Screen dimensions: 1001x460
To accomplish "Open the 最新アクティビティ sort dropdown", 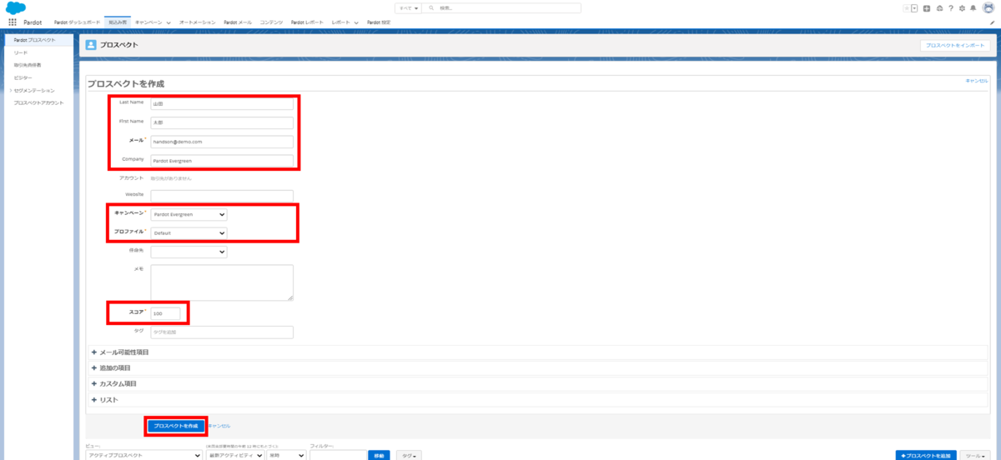I will point(234,456).
